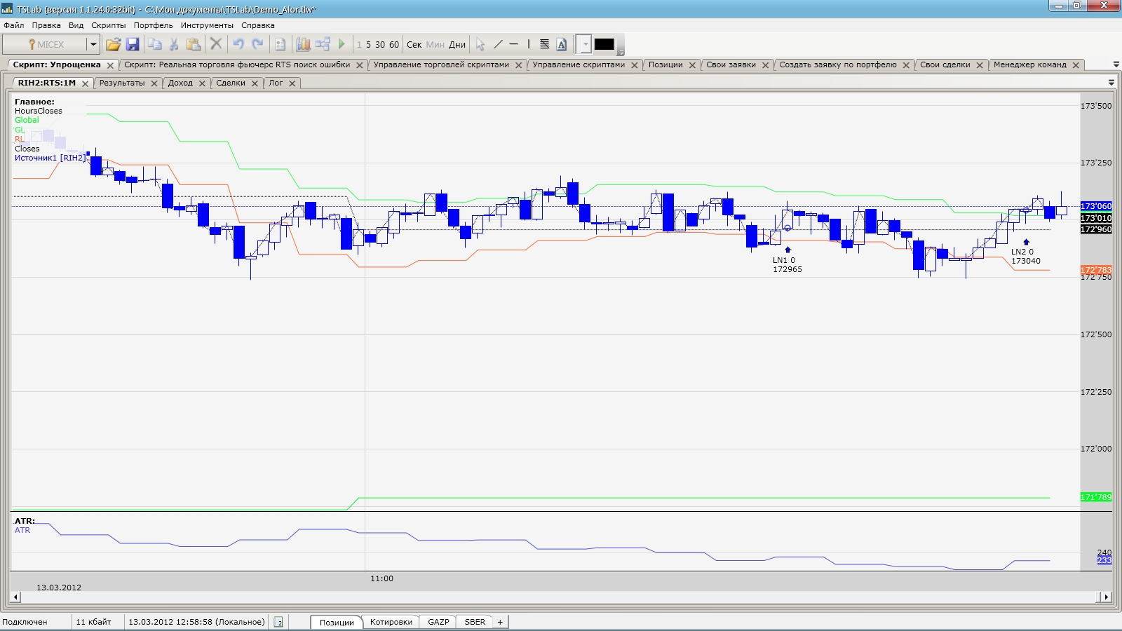Viewport: 1122px width, 631px height.
Task: Select the text annotation tool
Action: click(562, 44)
